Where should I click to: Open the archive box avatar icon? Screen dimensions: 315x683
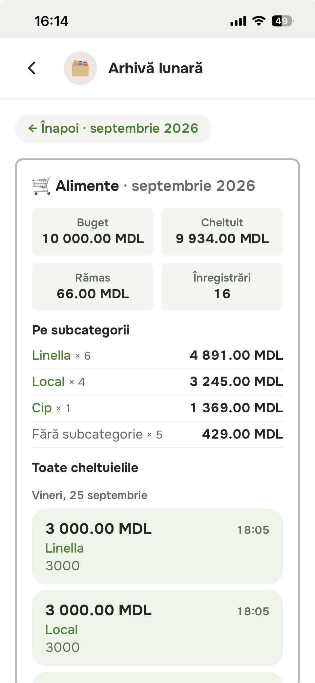(x=80, y=68)
